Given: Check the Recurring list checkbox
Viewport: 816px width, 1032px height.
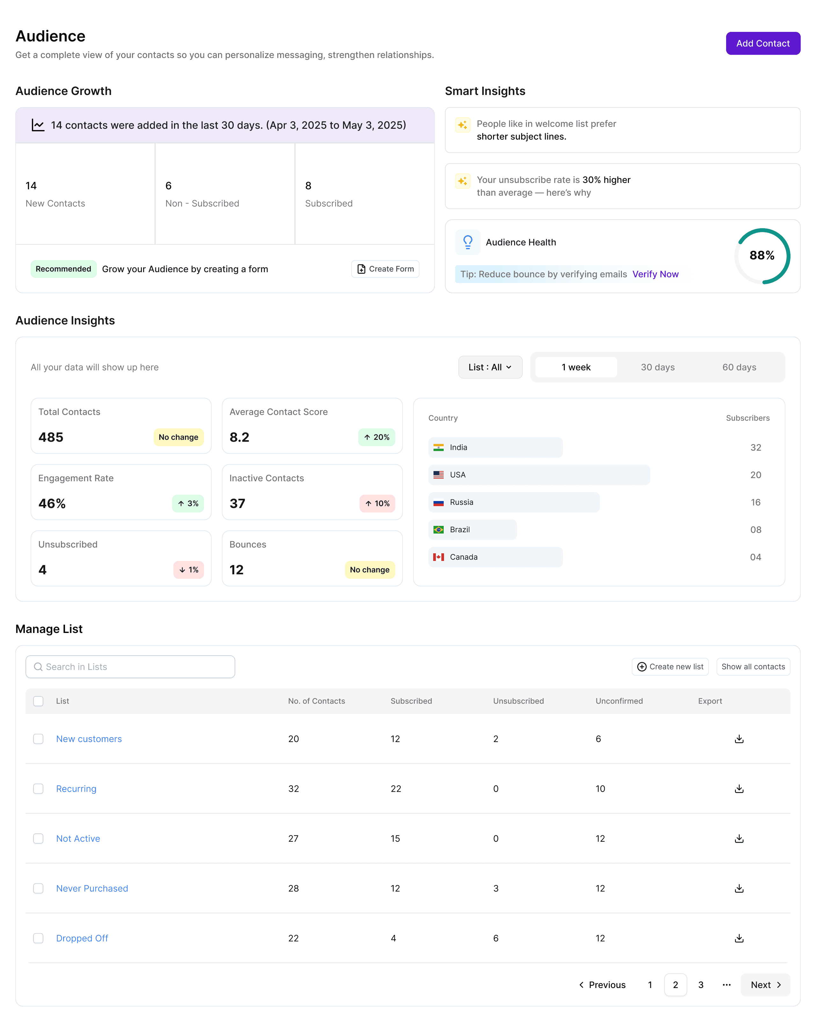Looking at the screenshot, I should coord(38,788).
